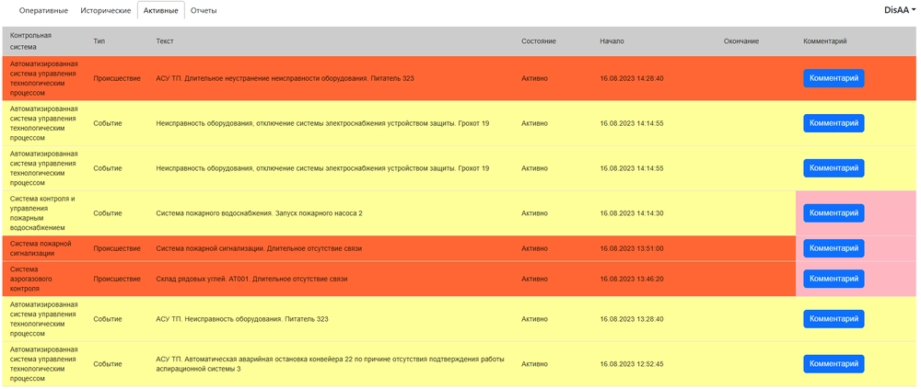Click the Состояние column header
Image resolution: width=921 pixels, height=389 pixels.
click(x=538, y=41)
